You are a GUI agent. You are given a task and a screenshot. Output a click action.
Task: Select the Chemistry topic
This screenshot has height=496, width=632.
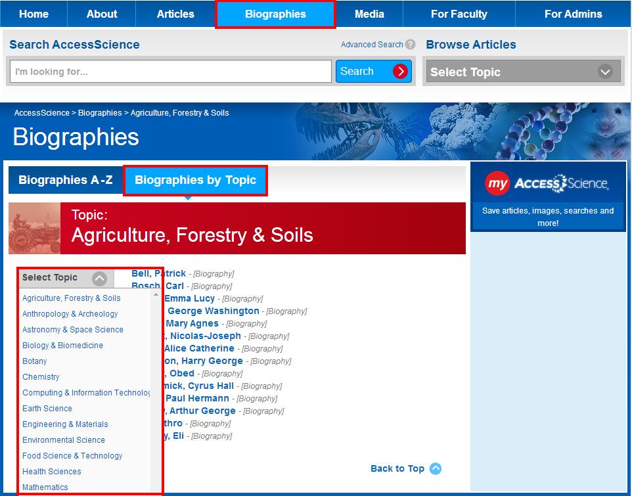coord(41,376)
